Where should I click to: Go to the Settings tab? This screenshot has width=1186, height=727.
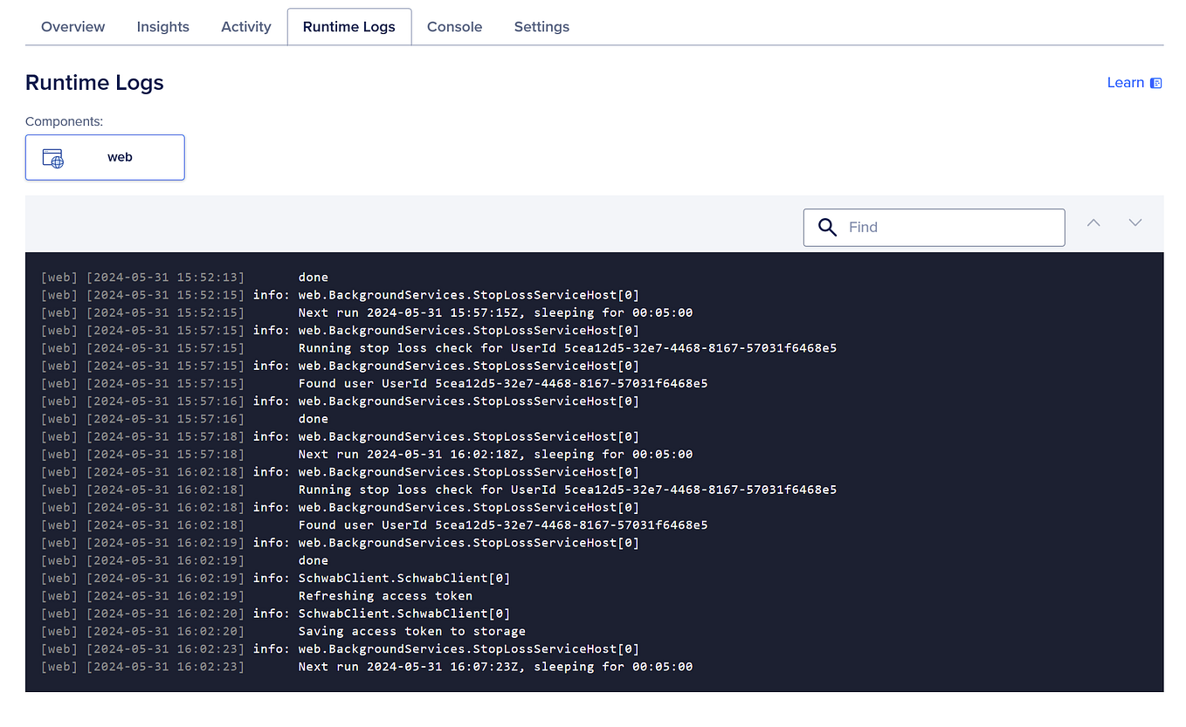541,26
